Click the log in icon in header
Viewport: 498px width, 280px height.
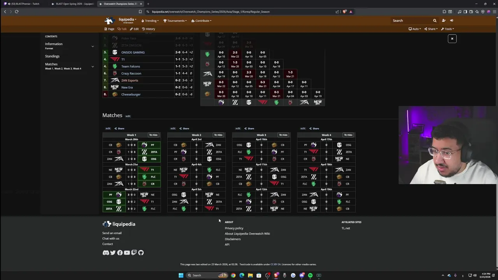451,21
